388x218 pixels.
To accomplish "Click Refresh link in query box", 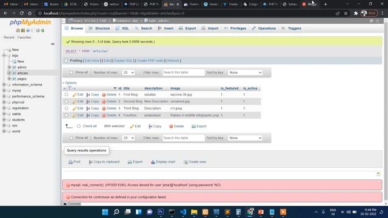I will tap(173, 61).
